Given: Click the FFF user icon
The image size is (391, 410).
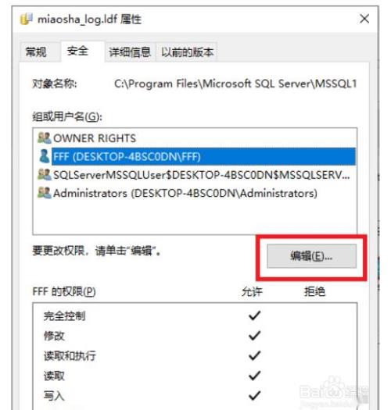Looking at the screenshot, I should tap(44, 156).
